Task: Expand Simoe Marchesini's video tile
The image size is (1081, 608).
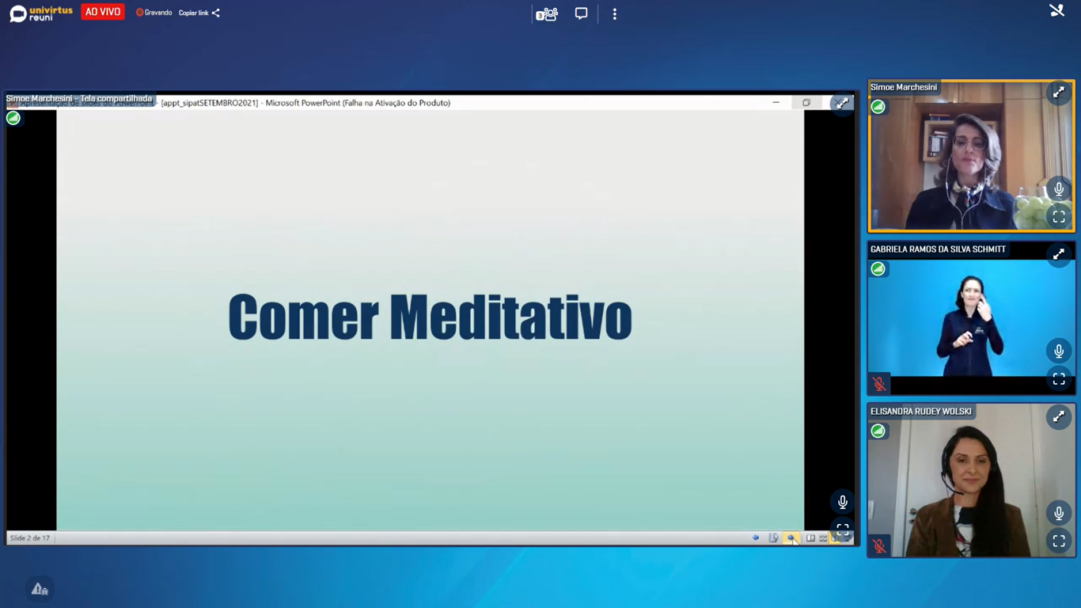Action: pyautogui.click(x=1058, y=93)
